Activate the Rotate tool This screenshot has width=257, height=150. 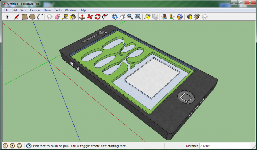(98, 17)
